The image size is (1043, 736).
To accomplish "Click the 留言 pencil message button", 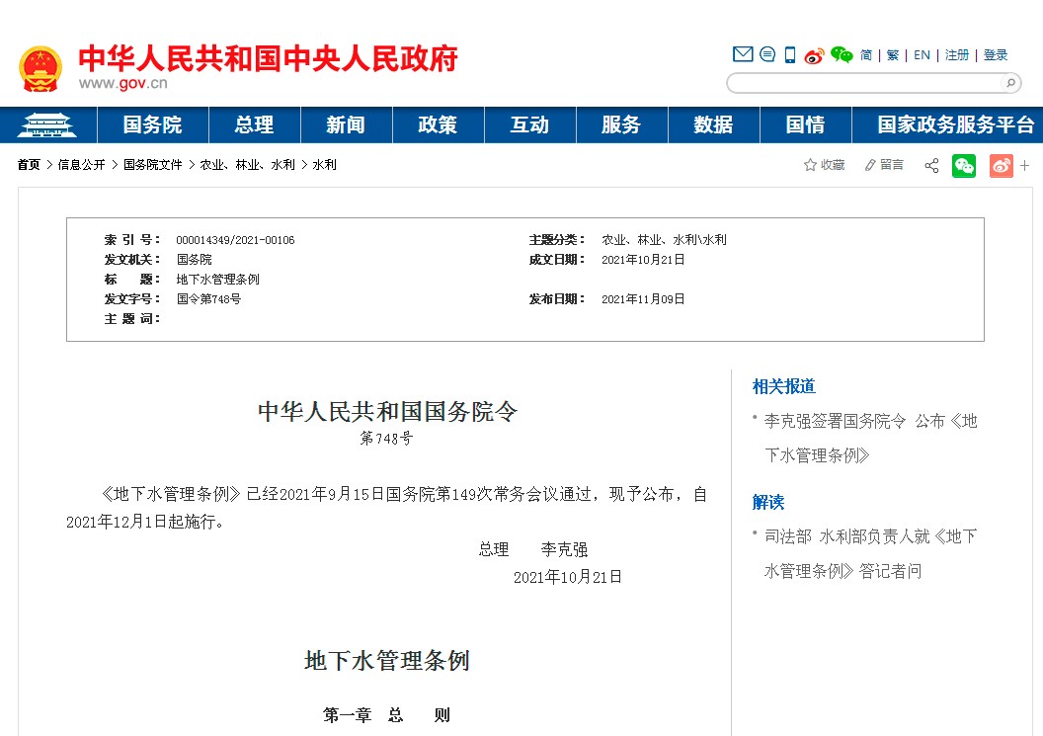I will pos(884,165).
